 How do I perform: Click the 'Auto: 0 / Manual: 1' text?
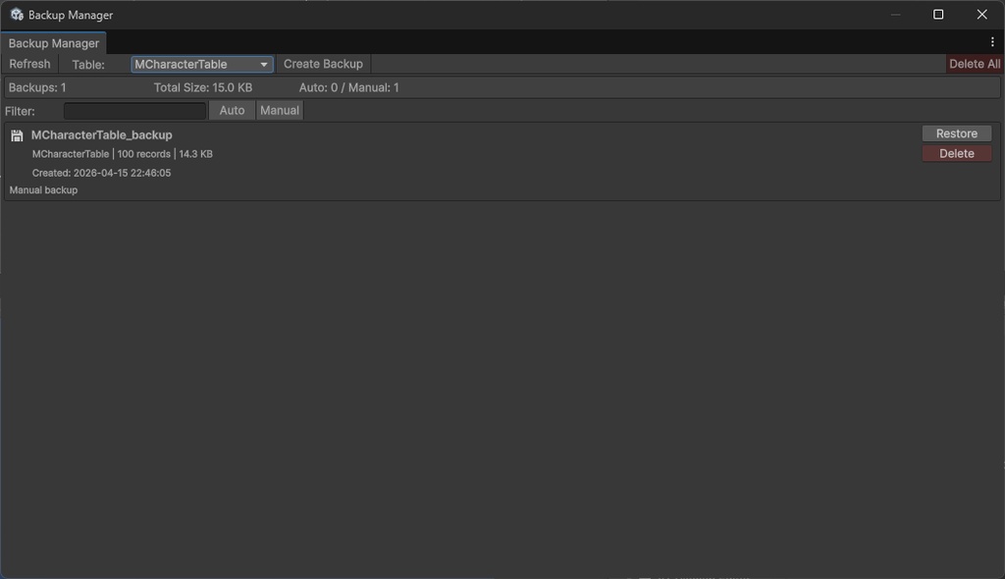coord(348,88)
